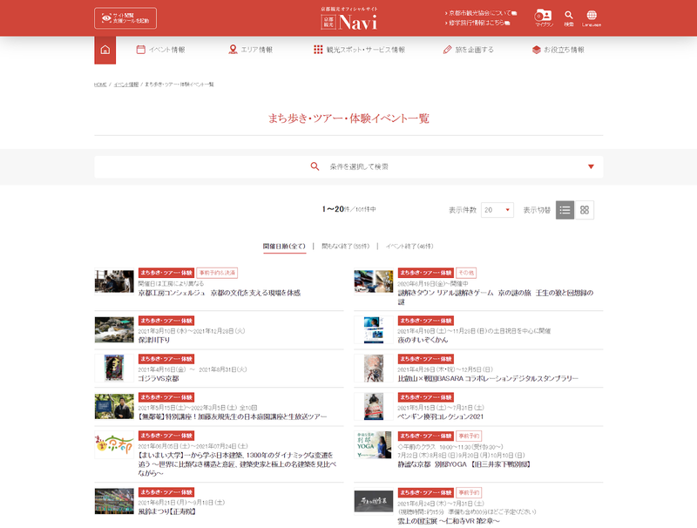
Task: Open the My Plan folder icon
Action: [544, 17]
